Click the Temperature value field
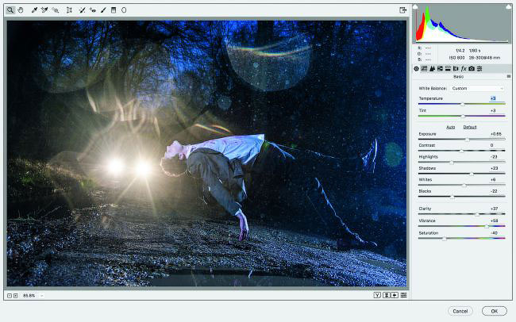This screenshot has height=322, width=516. [x=496, y=98]
